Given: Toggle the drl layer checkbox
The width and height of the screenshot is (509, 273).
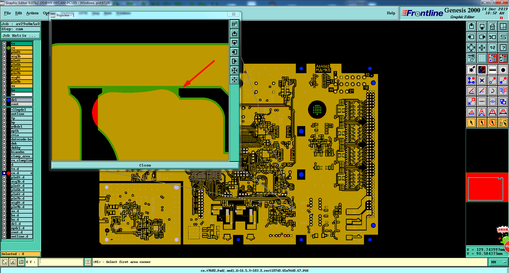Looking at the screenshot, I should click(x=4, y=100).
